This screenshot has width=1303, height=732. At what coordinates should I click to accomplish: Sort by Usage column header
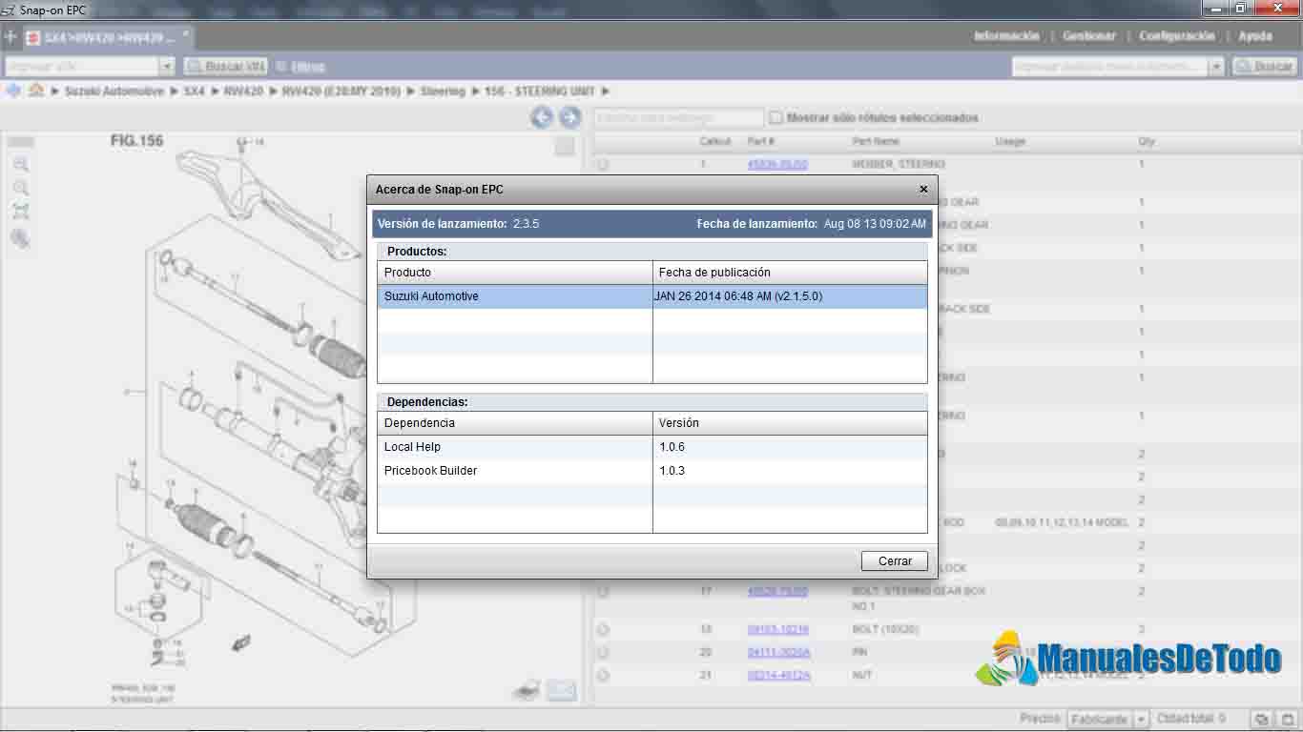point(1010,142)
